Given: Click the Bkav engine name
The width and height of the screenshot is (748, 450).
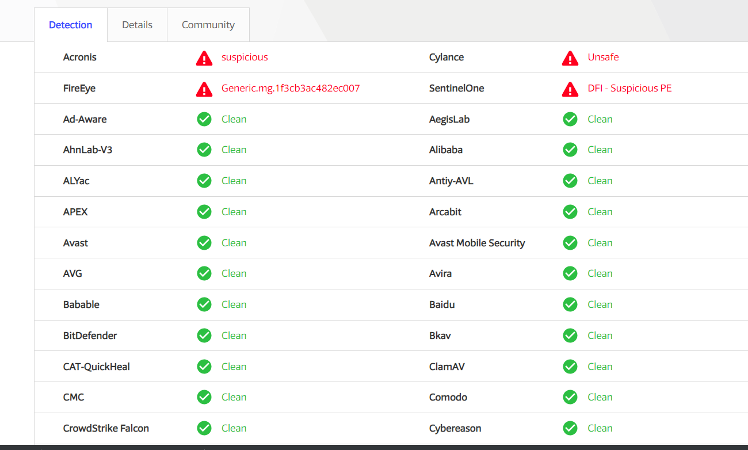Looking at the screenshot, I should point(440,335).
